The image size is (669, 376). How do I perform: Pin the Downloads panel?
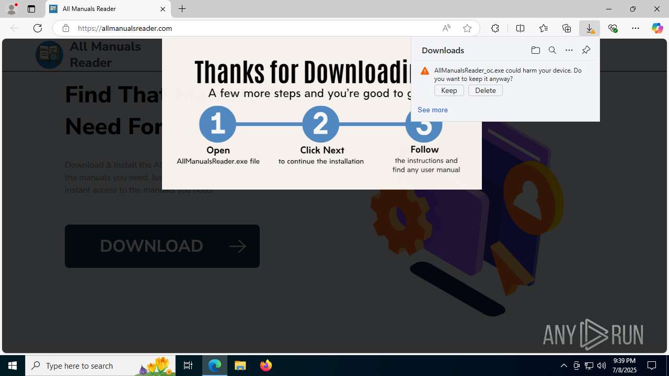tap(586, 50)
